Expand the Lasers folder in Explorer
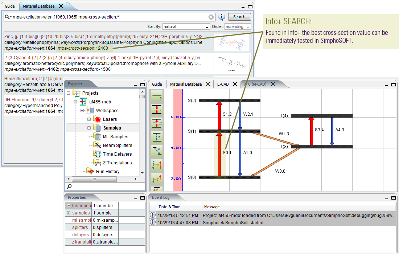The width and height of the screenshot is (399, 254). pos(89,119)
